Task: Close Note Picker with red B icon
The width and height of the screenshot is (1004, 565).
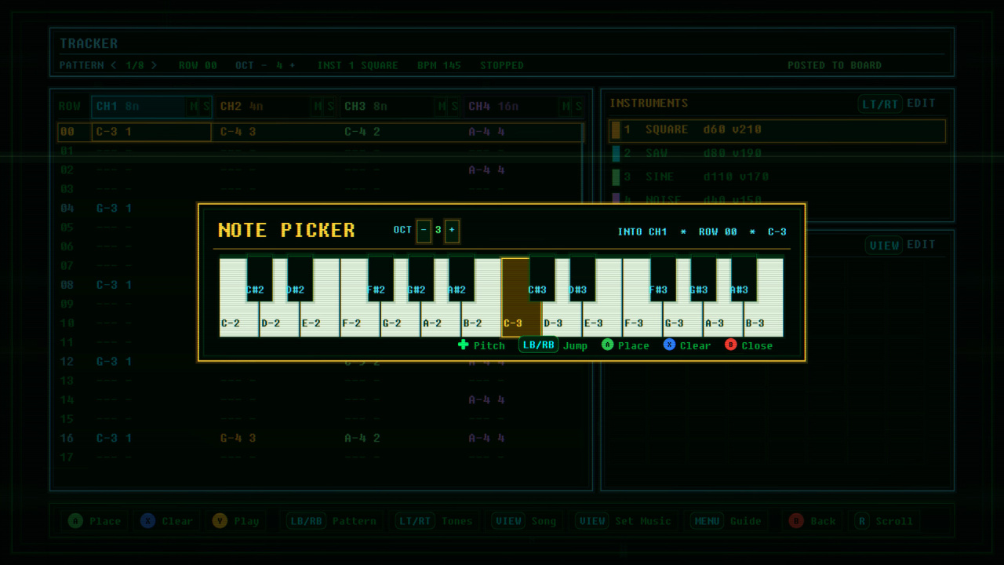Action: pos(731,344)
